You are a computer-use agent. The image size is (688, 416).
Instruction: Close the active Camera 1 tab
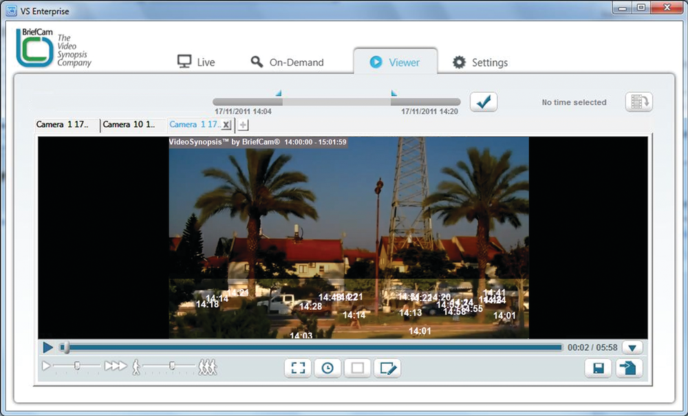[x=227, y=125]
